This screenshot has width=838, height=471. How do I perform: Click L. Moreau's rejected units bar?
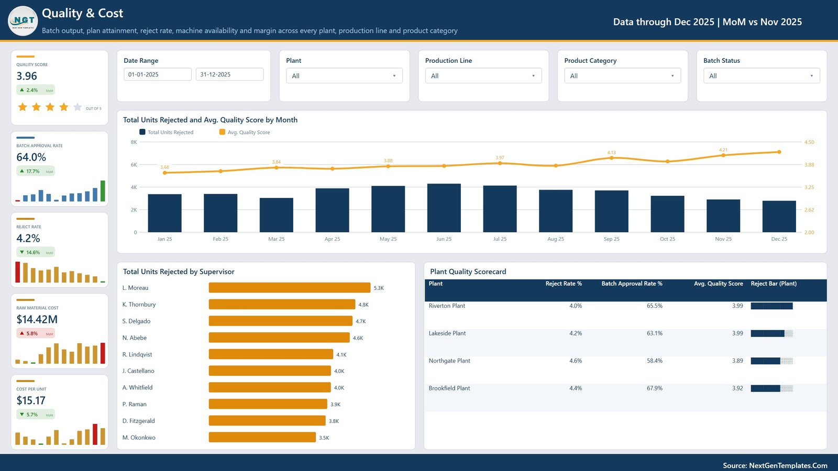(x=290, y=288)
